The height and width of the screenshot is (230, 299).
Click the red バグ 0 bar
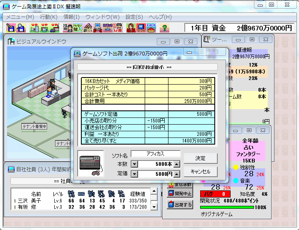[x=215, y=194]
